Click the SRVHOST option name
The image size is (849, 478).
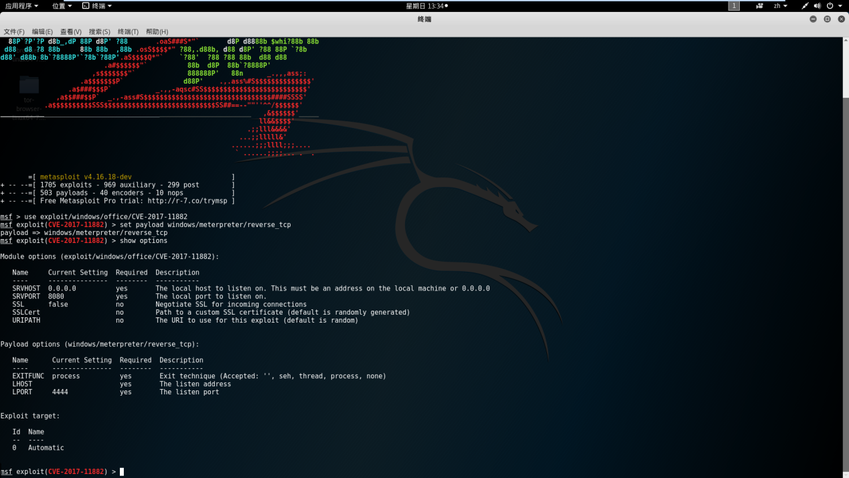[x=26, y=289]
